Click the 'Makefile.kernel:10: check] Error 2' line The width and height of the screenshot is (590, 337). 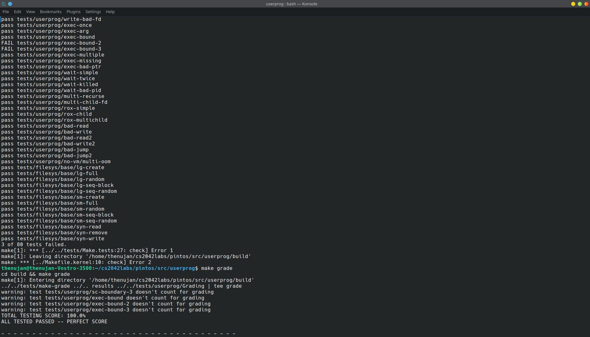pos(76,262)
